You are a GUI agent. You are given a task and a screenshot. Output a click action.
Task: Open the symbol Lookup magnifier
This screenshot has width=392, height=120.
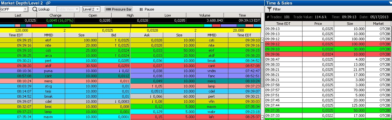(x=35, y=9)
